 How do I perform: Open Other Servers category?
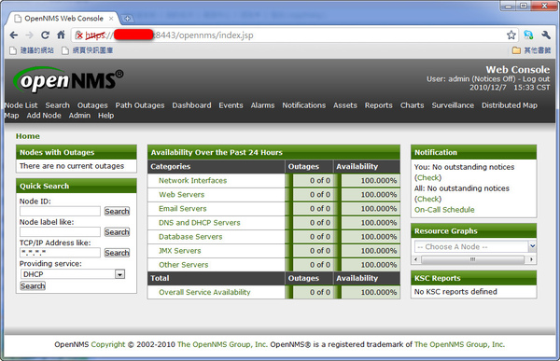coord(184,265)
